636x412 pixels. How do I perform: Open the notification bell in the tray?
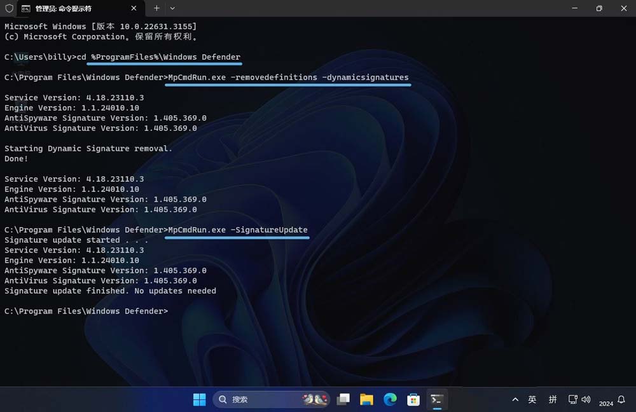pos(621,400)
